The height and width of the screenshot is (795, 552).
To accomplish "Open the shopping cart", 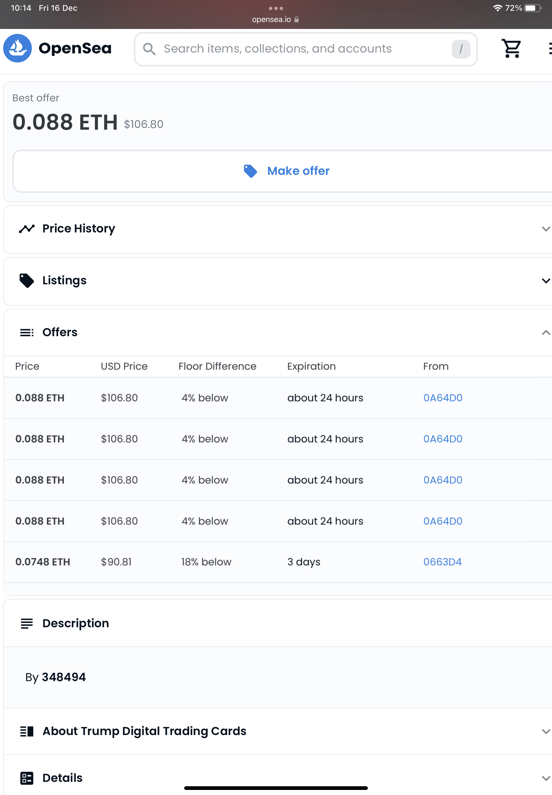I will click(511, 48).
